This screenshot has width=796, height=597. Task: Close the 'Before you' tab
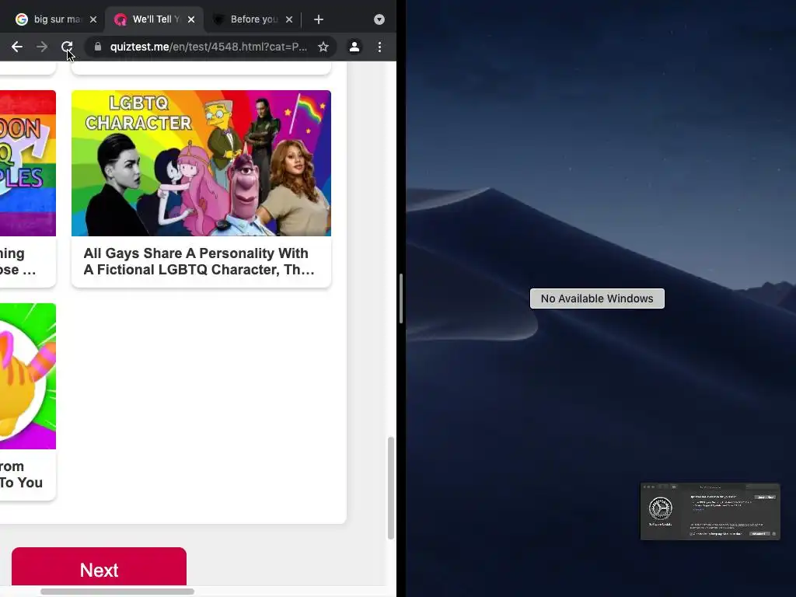[x=289, y=19]
